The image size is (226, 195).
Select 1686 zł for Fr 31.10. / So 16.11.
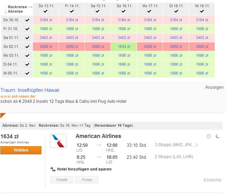pos(124,29)
